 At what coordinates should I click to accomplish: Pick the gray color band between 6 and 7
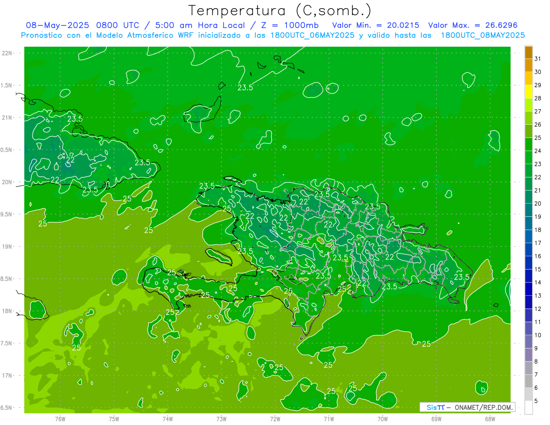tap(528, 381)
